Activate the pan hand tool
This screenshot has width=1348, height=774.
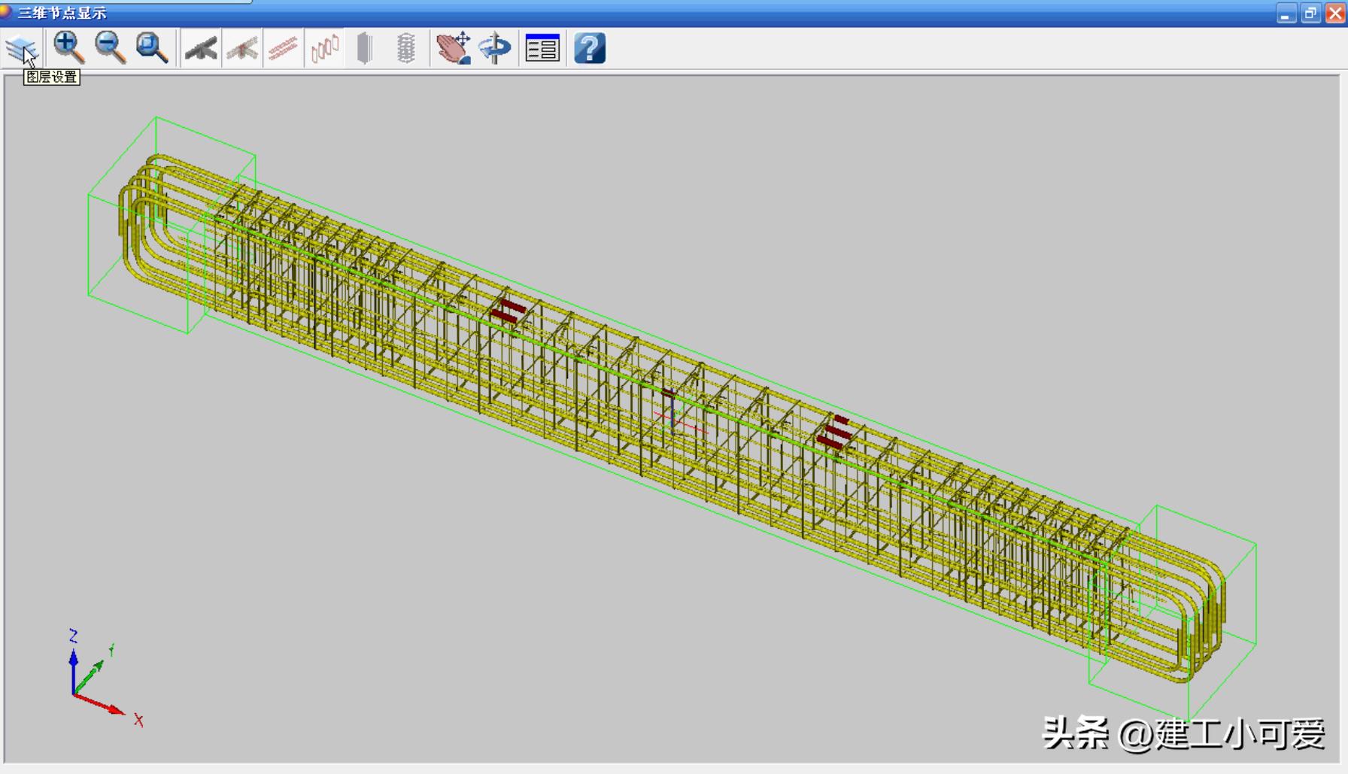point(454,49)
